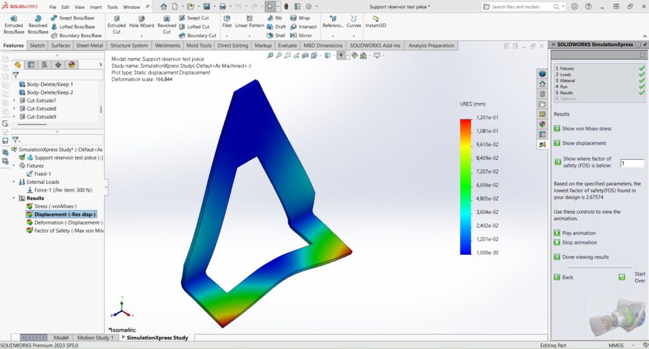
Task: Click the URES color legend bar
Action: click(466, 186)
